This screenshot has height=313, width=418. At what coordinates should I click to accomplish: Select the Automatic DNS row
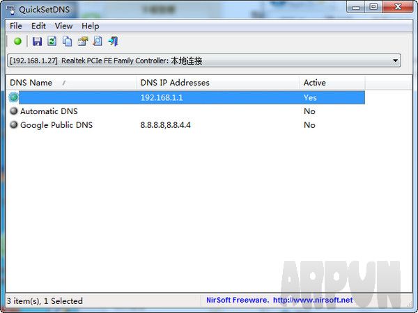click(x=187, y=111)
